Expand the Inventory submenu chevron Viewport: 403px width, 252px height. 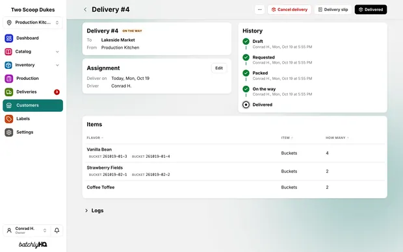(x=57, y=65)
